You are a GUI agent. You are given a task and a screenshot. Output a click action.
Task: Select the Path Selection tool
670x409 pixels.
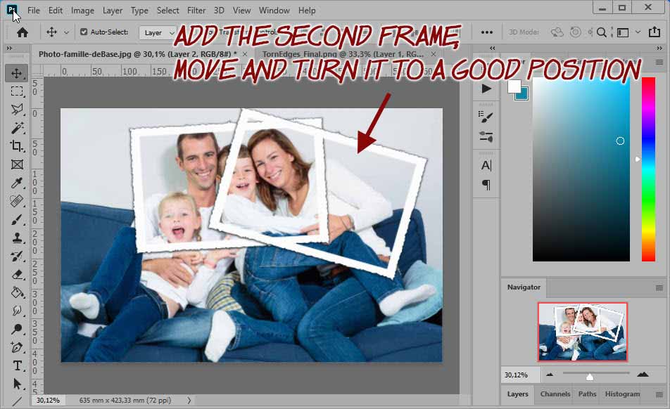17,384
